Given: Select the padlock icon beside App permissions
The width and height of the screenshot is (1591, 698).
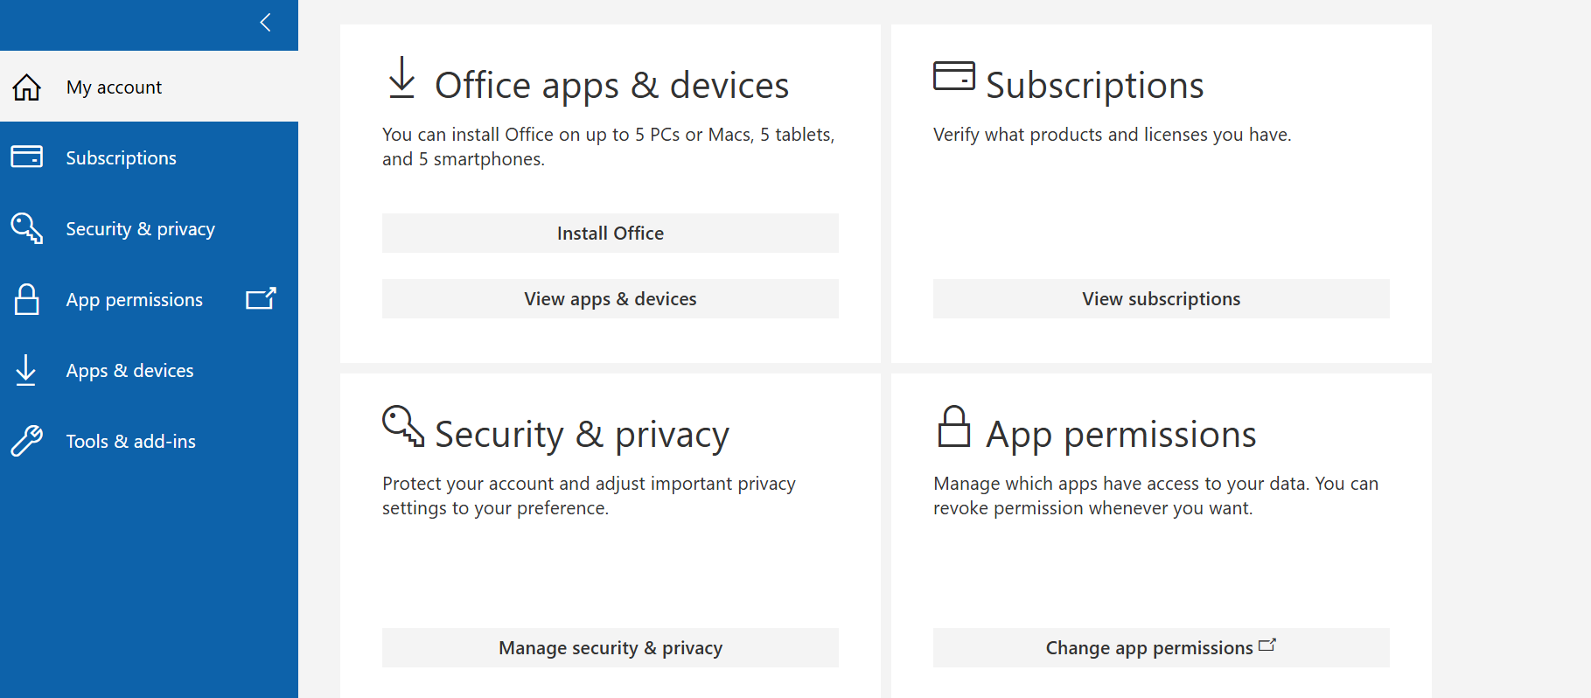Looking at the screenshot, I should tap(27, 299).
